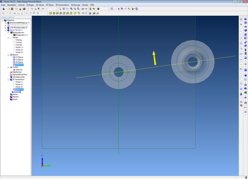Open the Bearbeiten menu

[x=12, y=5]
